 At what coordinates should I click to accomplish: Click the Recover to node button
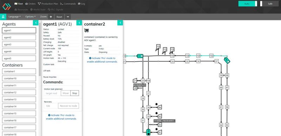[x=68, y=106]
